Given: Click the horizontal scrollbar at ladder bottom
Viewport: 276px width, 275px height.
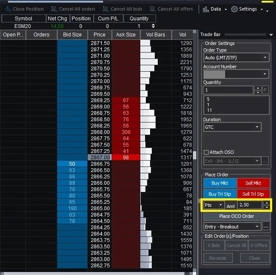Looking at the screenshot, I should pos(94,273).
